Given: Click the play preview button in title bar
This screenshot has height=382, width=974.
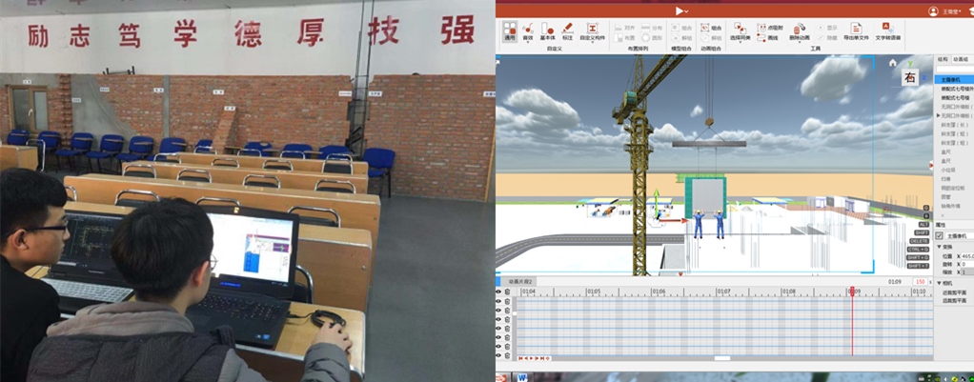Looking at the screenshot, I should (680, 10).
